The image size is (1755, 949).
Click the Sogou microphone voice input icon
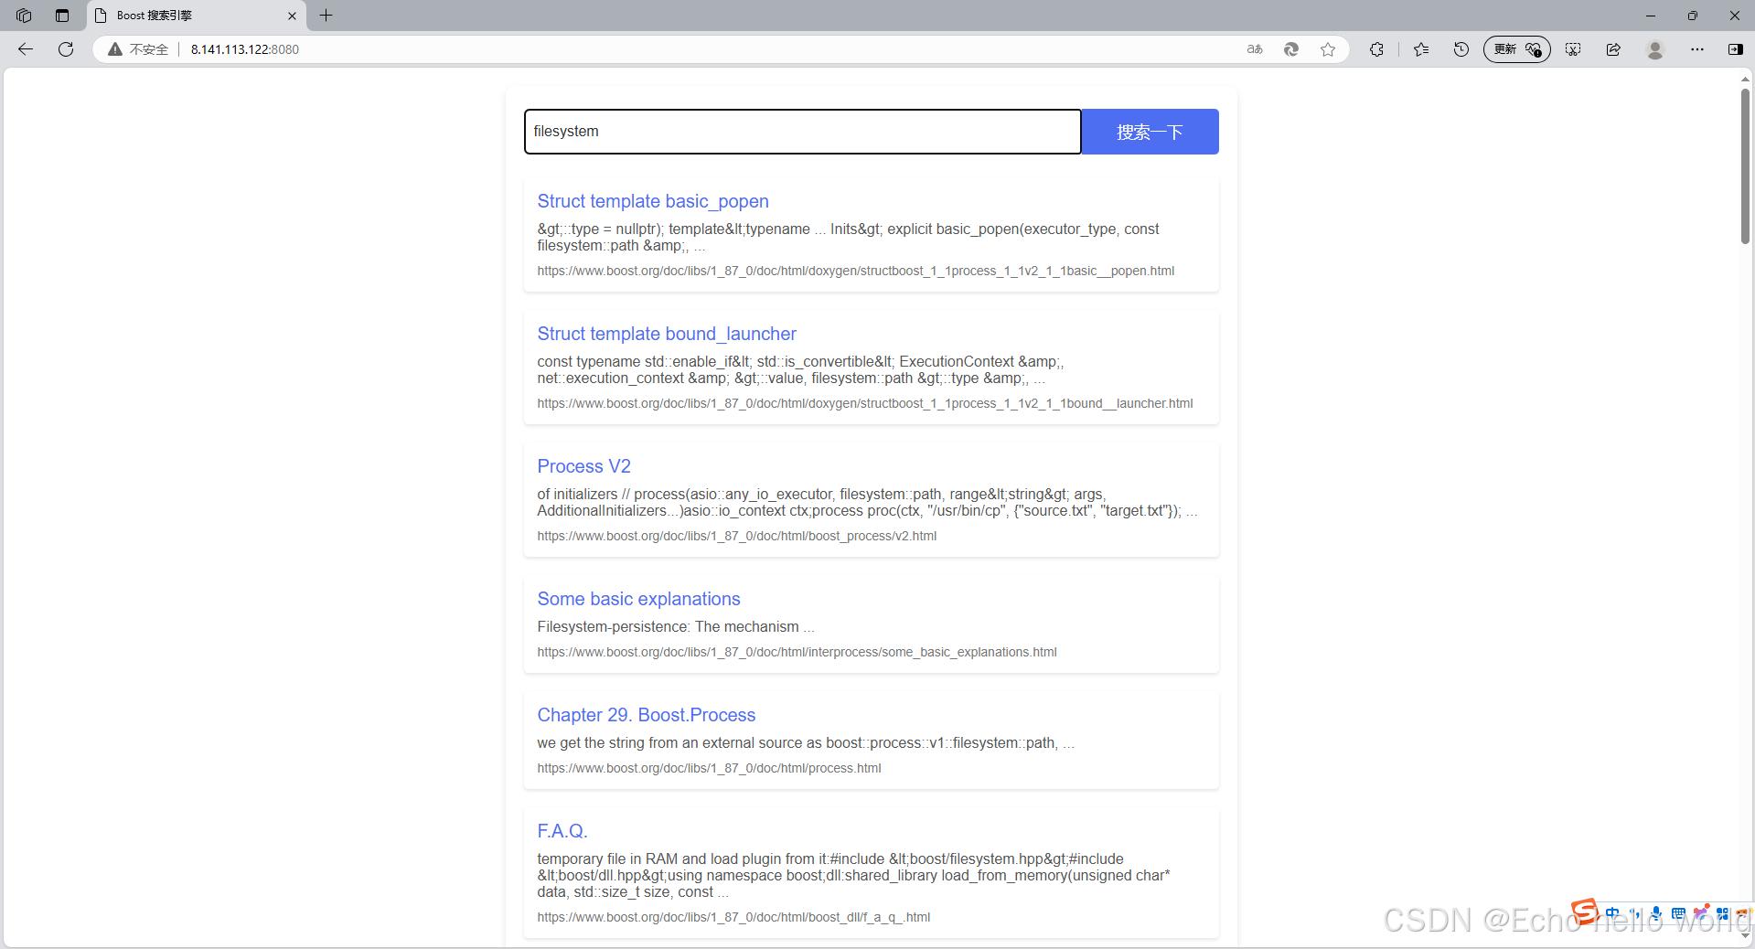coord(1656,913)
